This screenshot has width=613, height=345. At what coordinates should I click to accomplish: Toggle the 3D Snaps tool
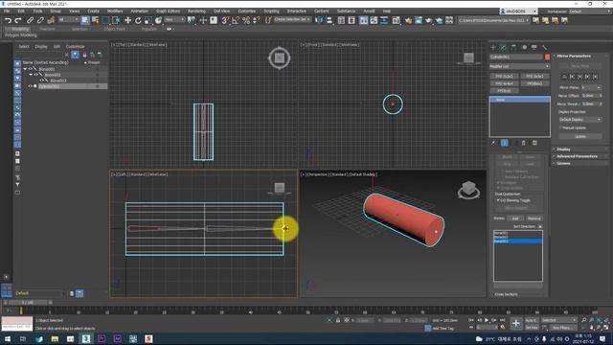[x=225, y=20]
